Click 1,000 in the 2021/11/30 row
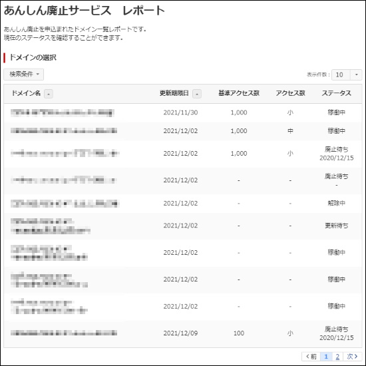 pyautogui.click(x=239, y=112)
